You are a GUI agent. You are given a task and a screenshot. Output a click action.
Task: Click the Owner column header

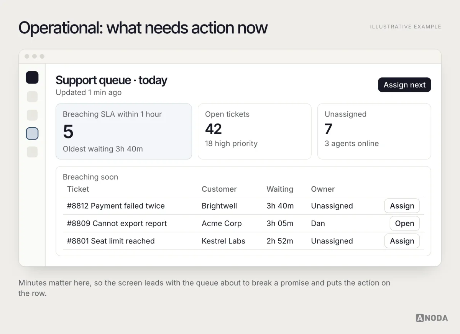[x=323, y=189]
